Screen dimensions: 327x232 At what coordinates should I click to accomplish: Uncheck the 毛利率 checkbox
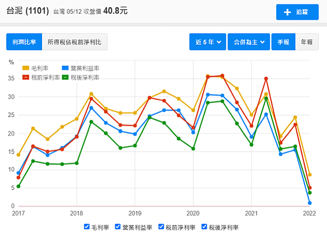click(87, 227)
